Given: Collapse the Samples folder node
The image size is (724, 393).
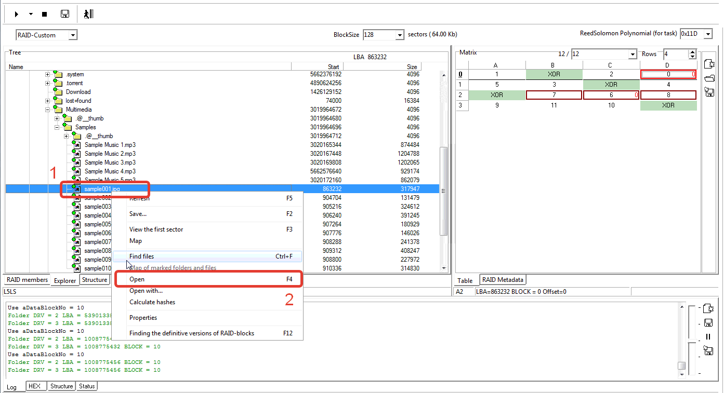Looking at the screenshot, I should coord(57,127).
